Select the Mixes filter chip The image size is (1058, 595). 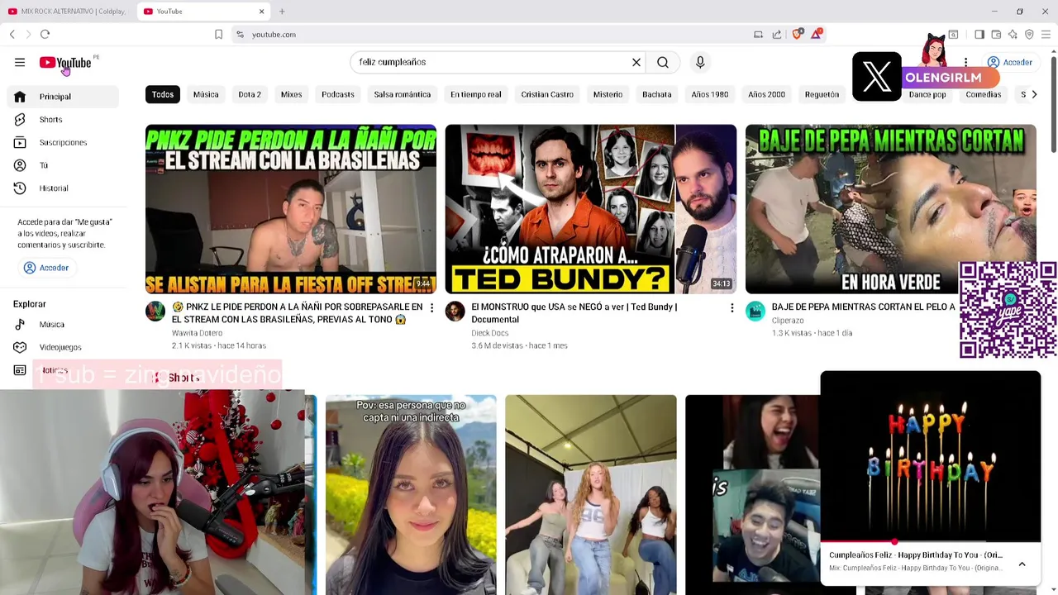291,94
